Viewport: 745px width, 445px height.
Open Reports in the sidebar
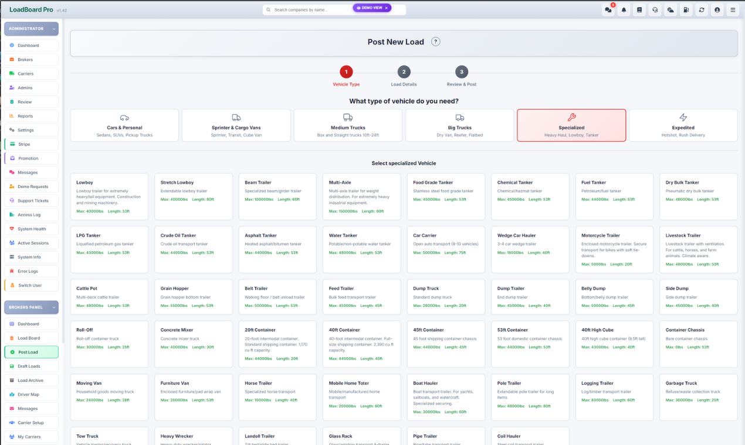tap(31, 116)
